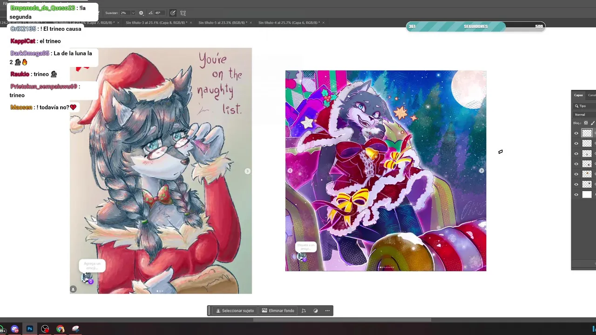
Task: Switch to OBS Studio in taskbar
Action: (45, 329)
